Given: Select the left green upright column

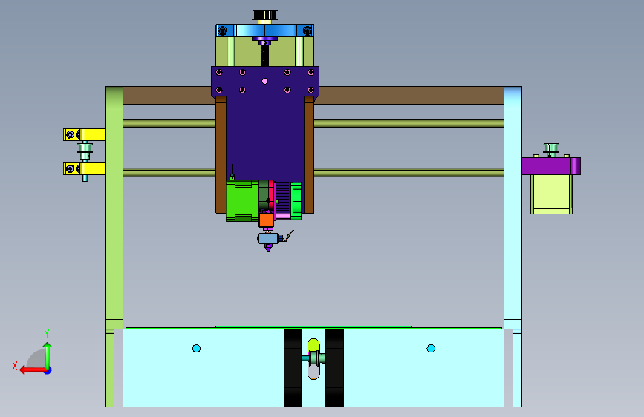Looking at the screenshot, I should (x=114, y=207).
